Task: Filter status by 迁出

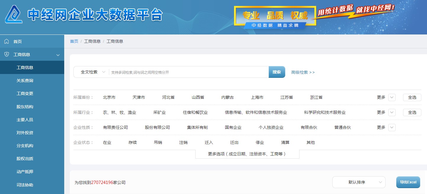Action: 234,142
